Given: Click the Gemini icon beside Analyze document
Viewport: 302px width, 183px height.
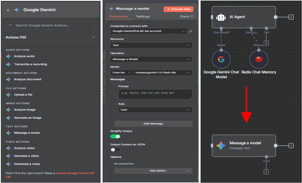Looking at the screenshot, I should coord(9,79).
